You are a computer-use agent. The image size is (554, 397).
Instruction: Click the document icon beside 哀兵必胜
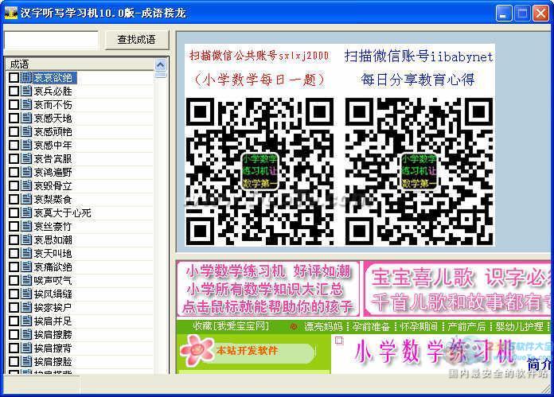point(26,91)
